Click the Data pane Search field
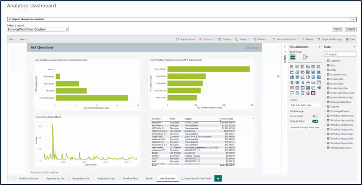 coord(340,54)
